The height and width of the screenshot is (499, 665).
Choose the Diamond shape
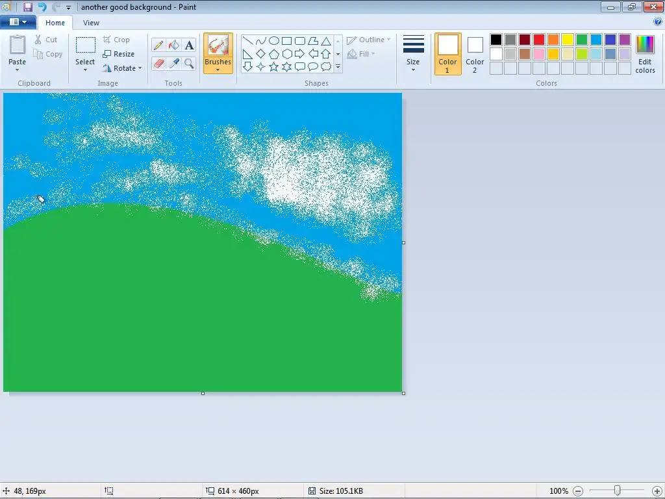click(x=261, y=54)
